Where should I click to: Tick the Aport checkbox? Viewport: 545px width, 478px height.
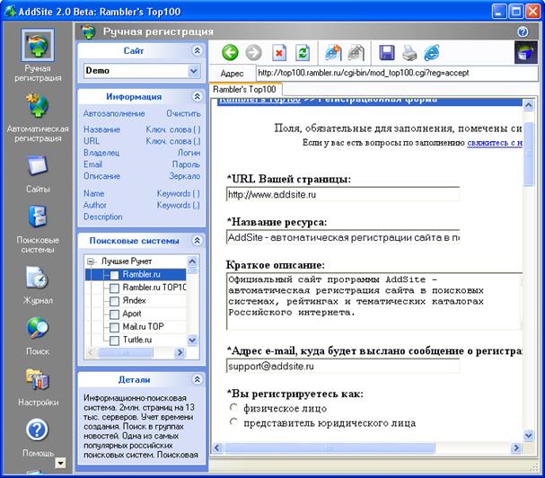tap(114, 314)
